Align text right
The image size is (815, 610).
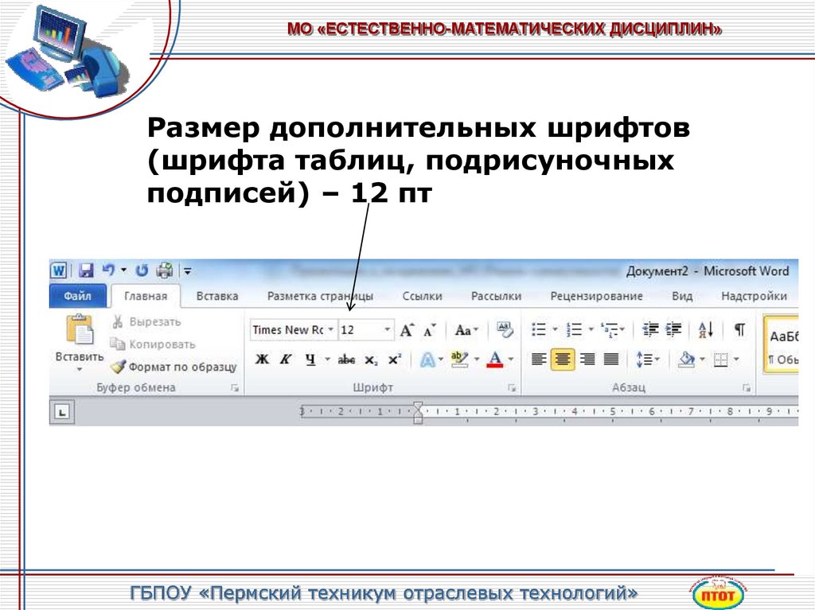point(587,359)
